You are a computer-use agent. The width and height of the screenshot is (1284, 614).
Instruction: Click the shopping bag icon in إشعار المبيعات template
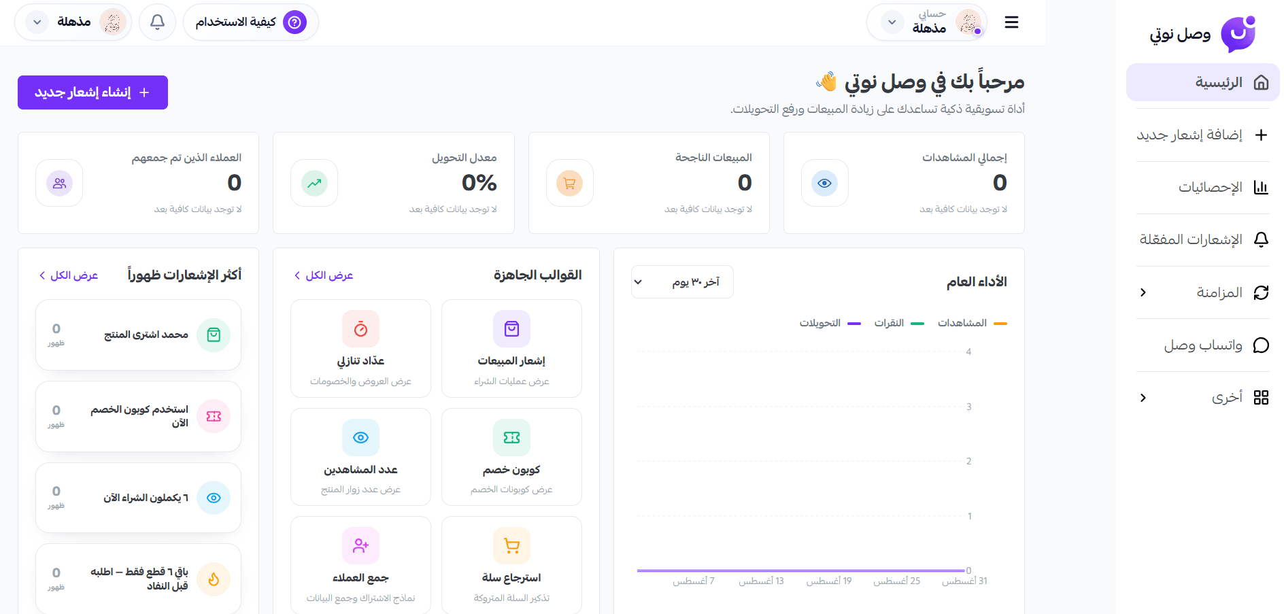pos(511,329)
